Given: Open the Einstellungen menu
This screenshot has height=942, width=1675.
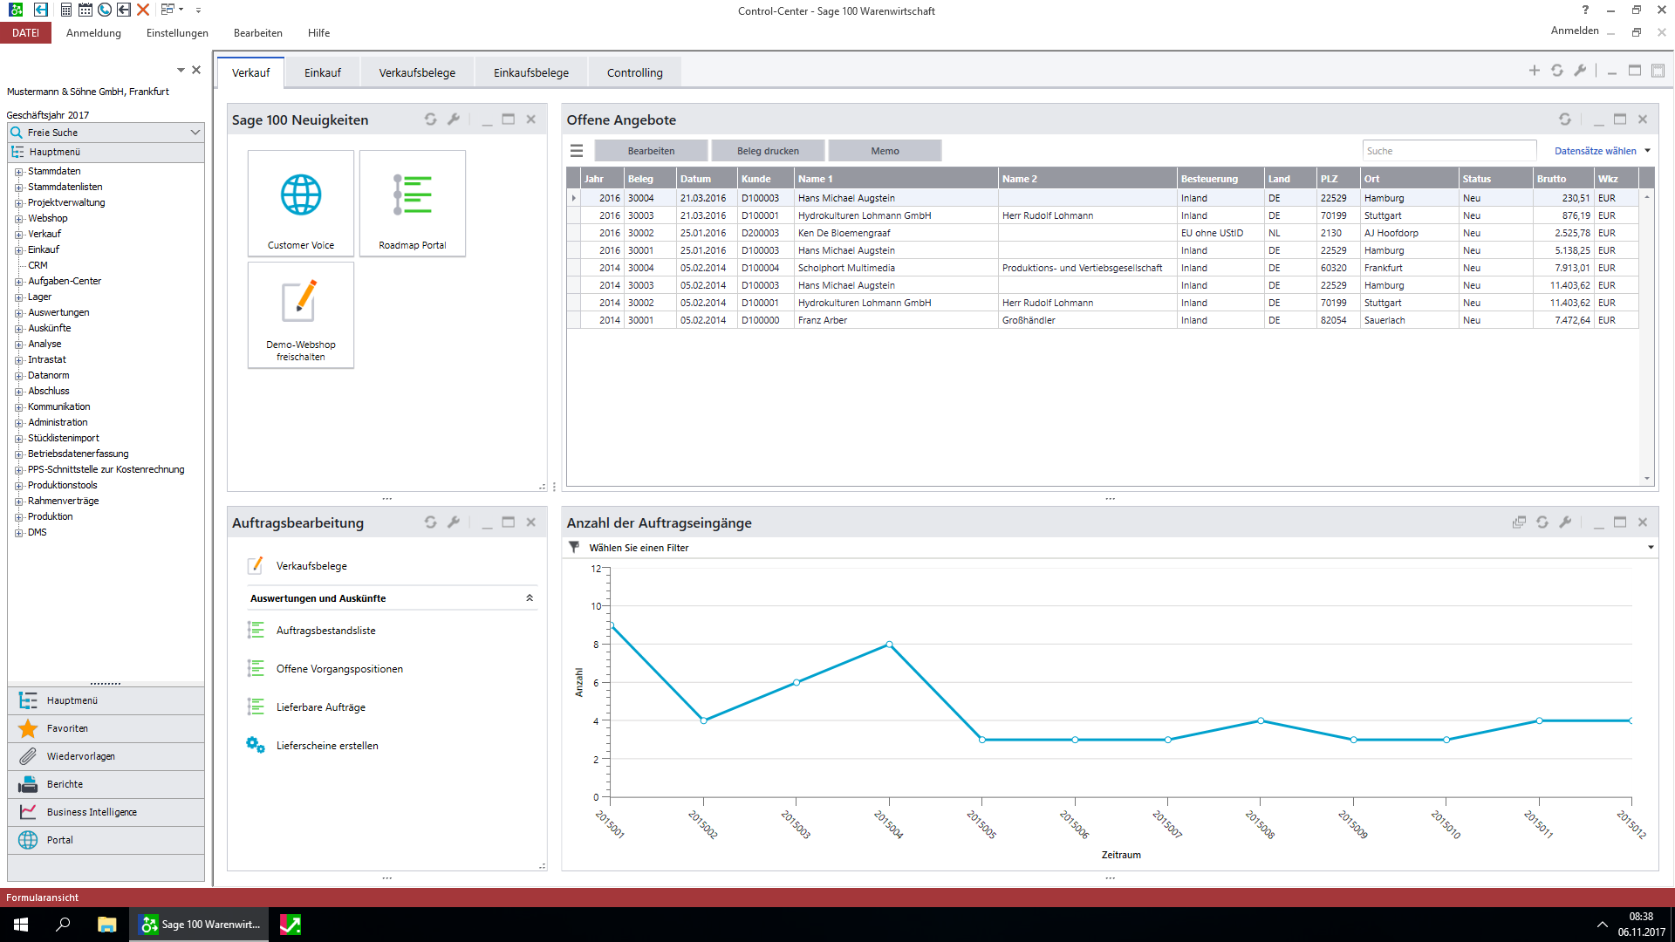Looking at the screenshot, I should [177, 33].
